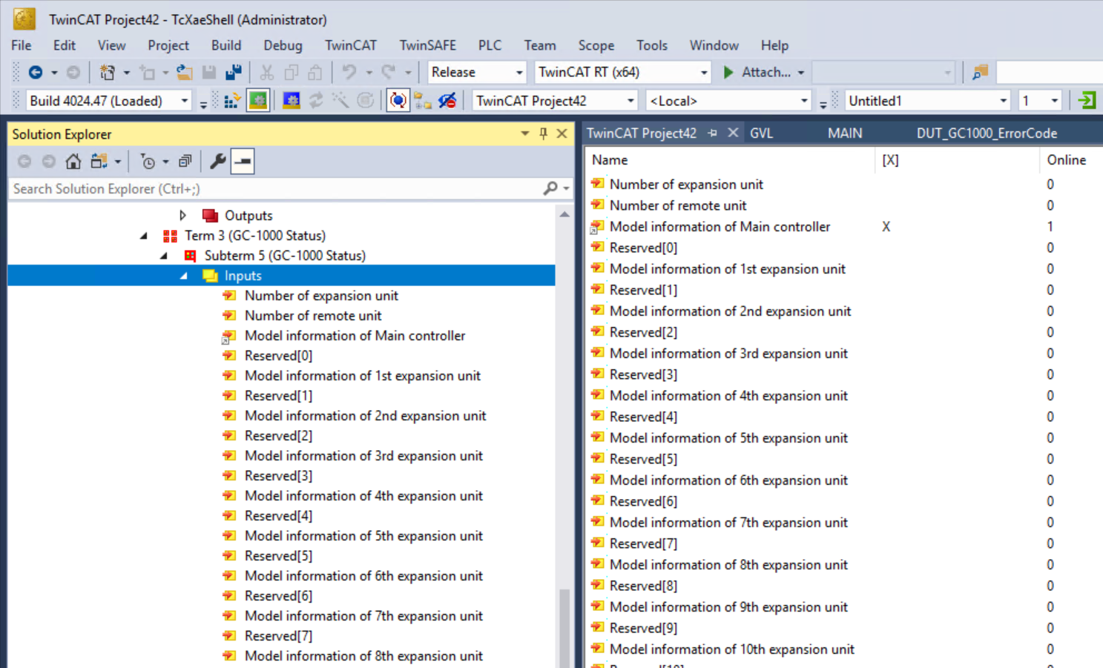Click the Undo arrow icon

(x=349, y=72)
